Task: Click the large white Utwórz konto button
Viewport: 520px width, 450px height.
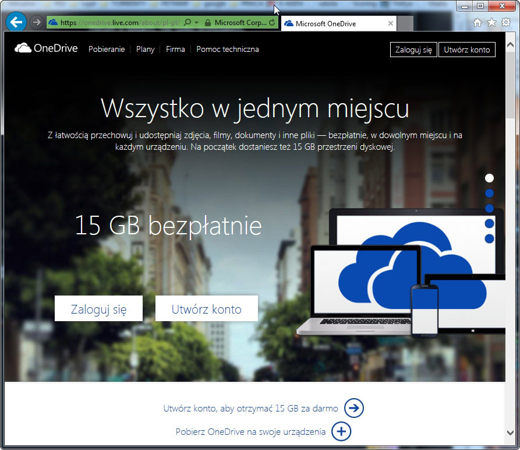Action: pos(207,308)
